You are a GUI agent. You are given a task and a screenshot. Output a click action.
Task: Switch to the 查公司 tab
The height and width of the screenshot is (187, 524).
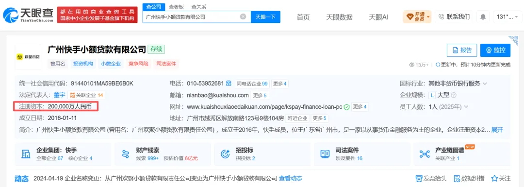coord(154,6)
